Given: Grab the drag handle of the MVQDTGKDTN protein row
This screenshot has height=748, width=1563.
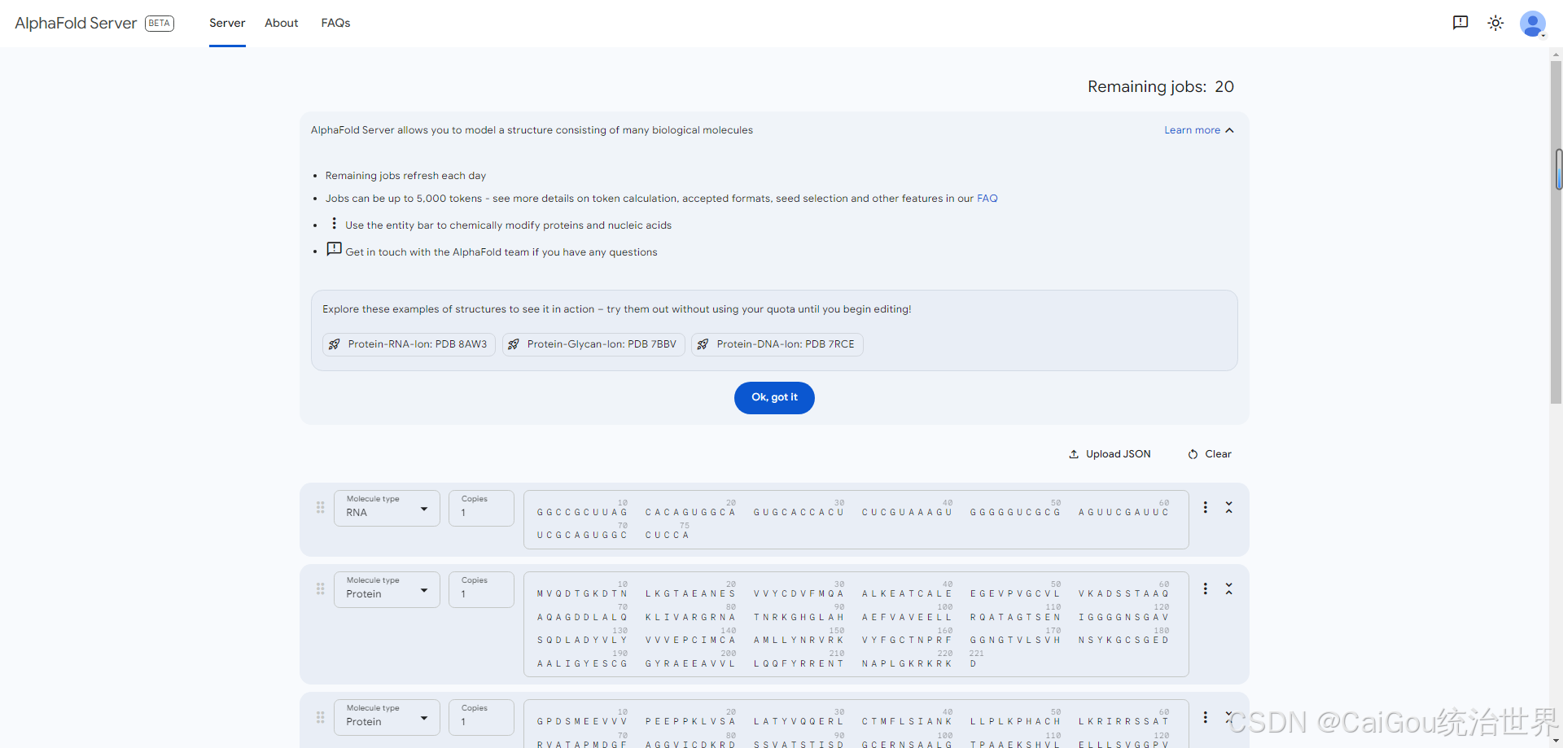Looking at the screenshot, I should [320, 588].
